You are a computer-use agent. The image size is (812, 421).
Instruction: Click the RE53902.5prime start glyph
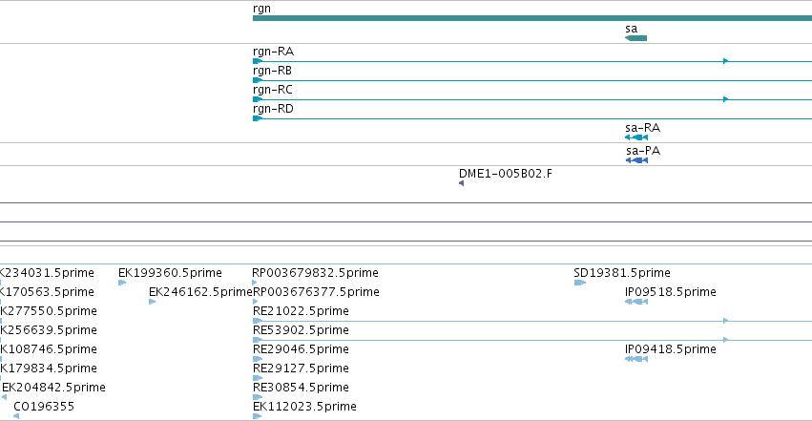point(258,340)
